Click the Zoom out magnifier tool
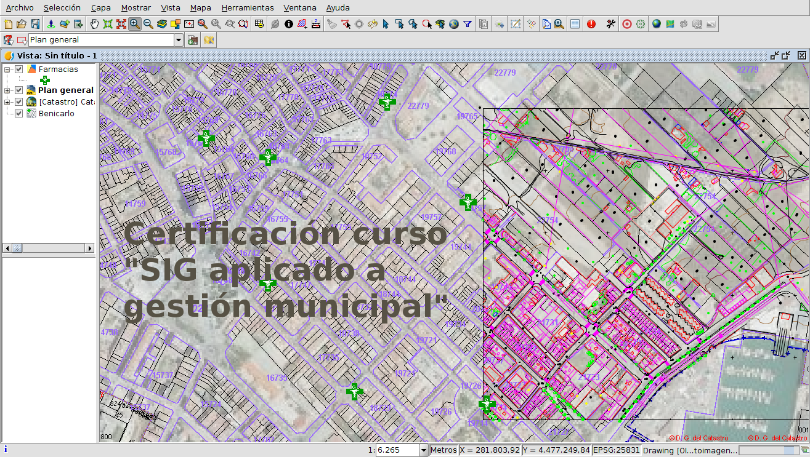 148,24
